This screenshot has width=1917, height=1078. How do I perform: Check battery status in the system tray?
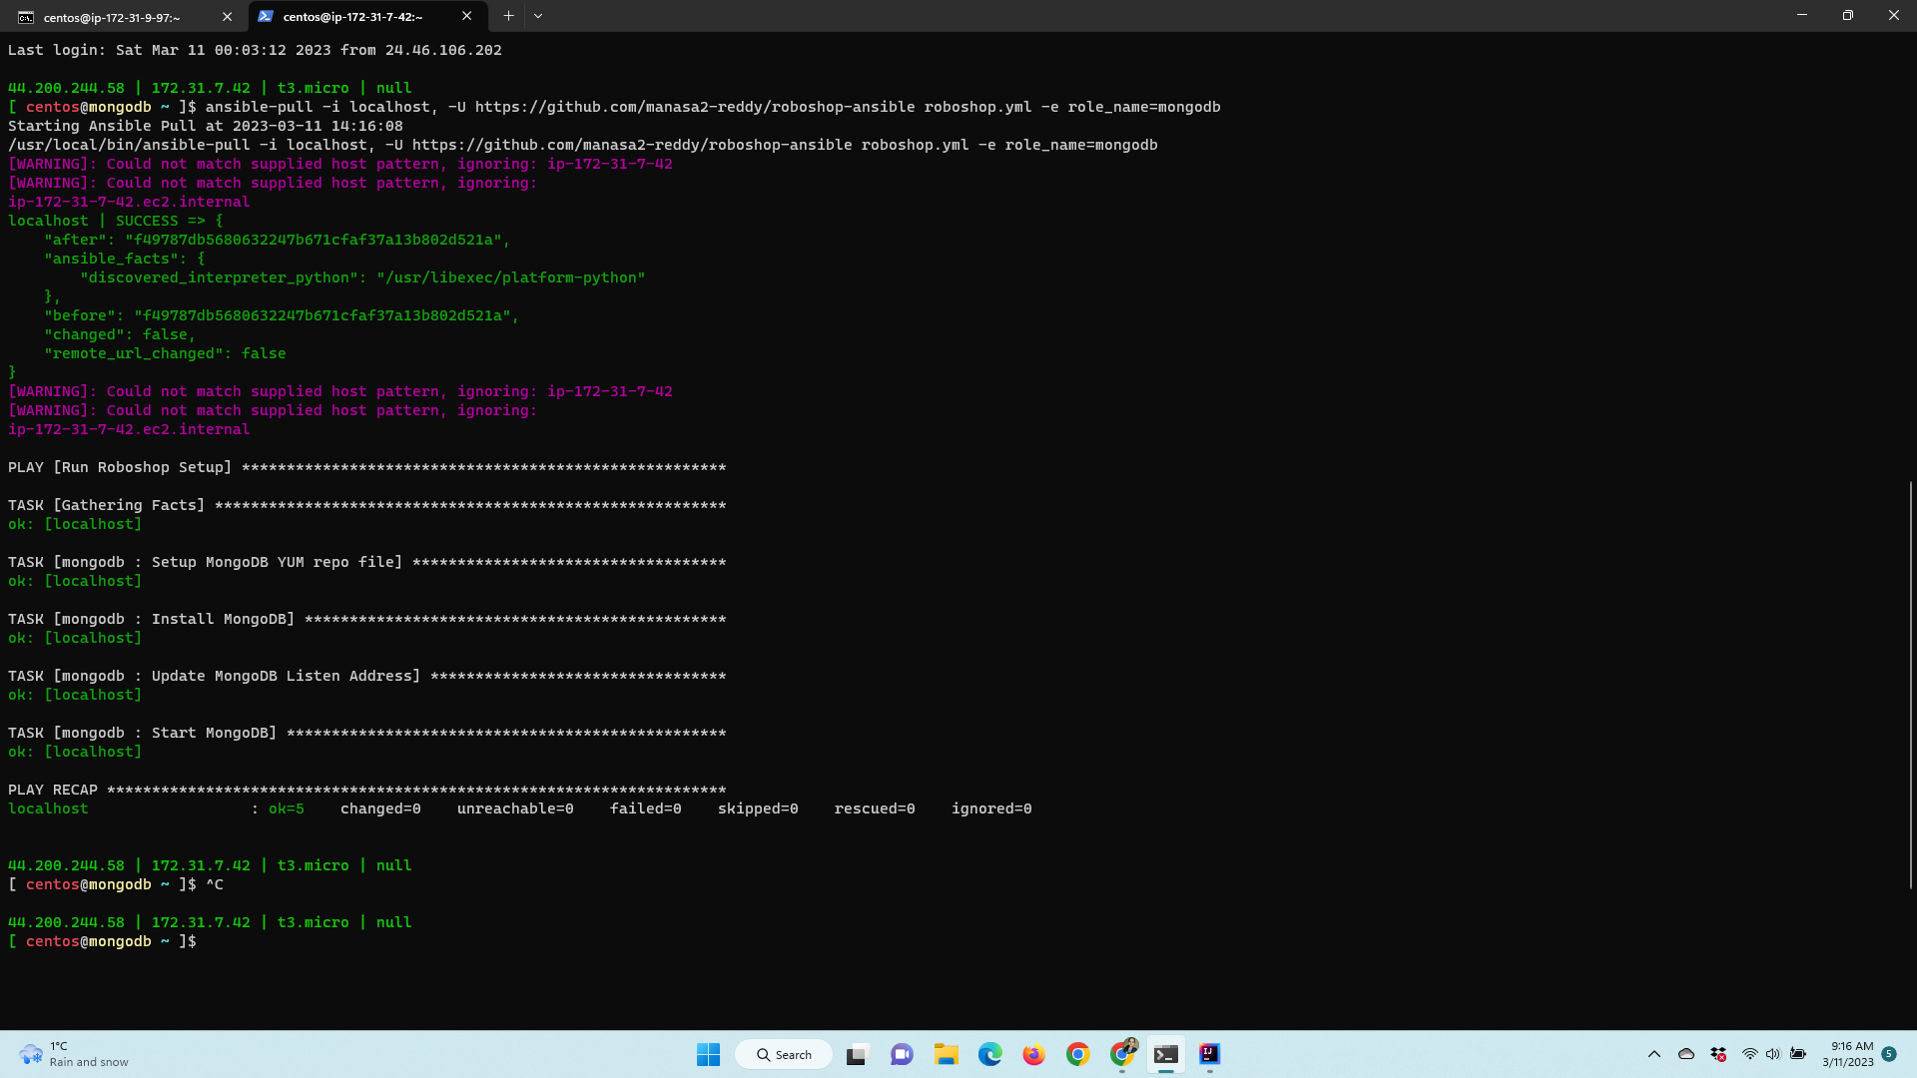[x=1798, y=1054]
